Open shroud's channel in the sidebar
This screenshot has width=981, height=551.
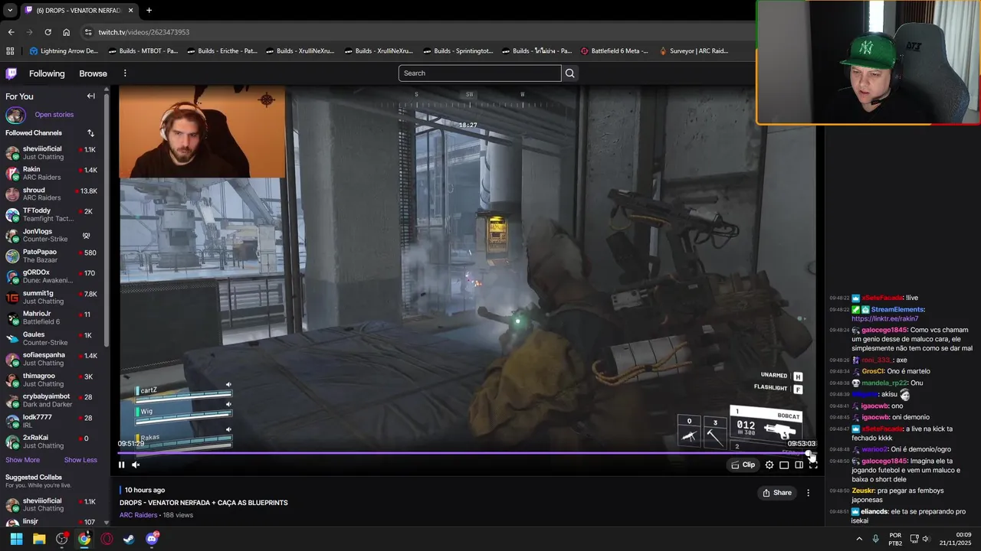52,194
